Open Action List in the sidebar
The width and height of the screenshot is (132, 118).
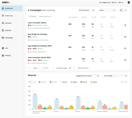(x=7, y=16)
